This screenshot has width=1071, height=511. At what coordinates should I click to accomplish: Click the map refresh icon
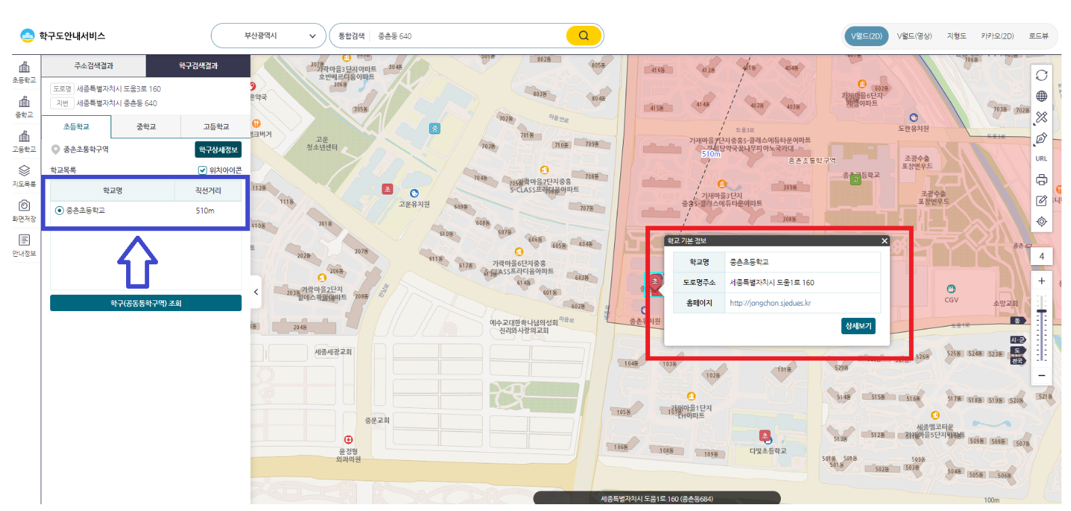[x=1042, y=75]
